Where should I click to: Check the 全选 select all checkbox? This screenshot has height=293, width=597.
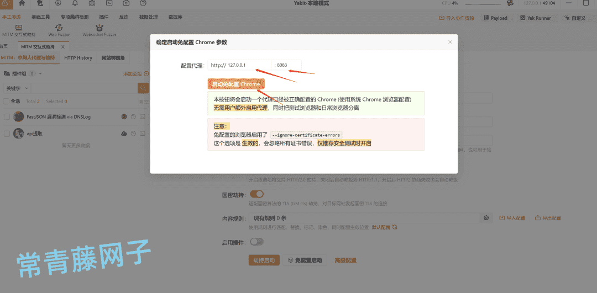[6, 102]
